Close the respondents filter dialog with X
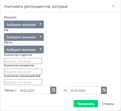Viewport: 121px width, 111px height. 113,6
